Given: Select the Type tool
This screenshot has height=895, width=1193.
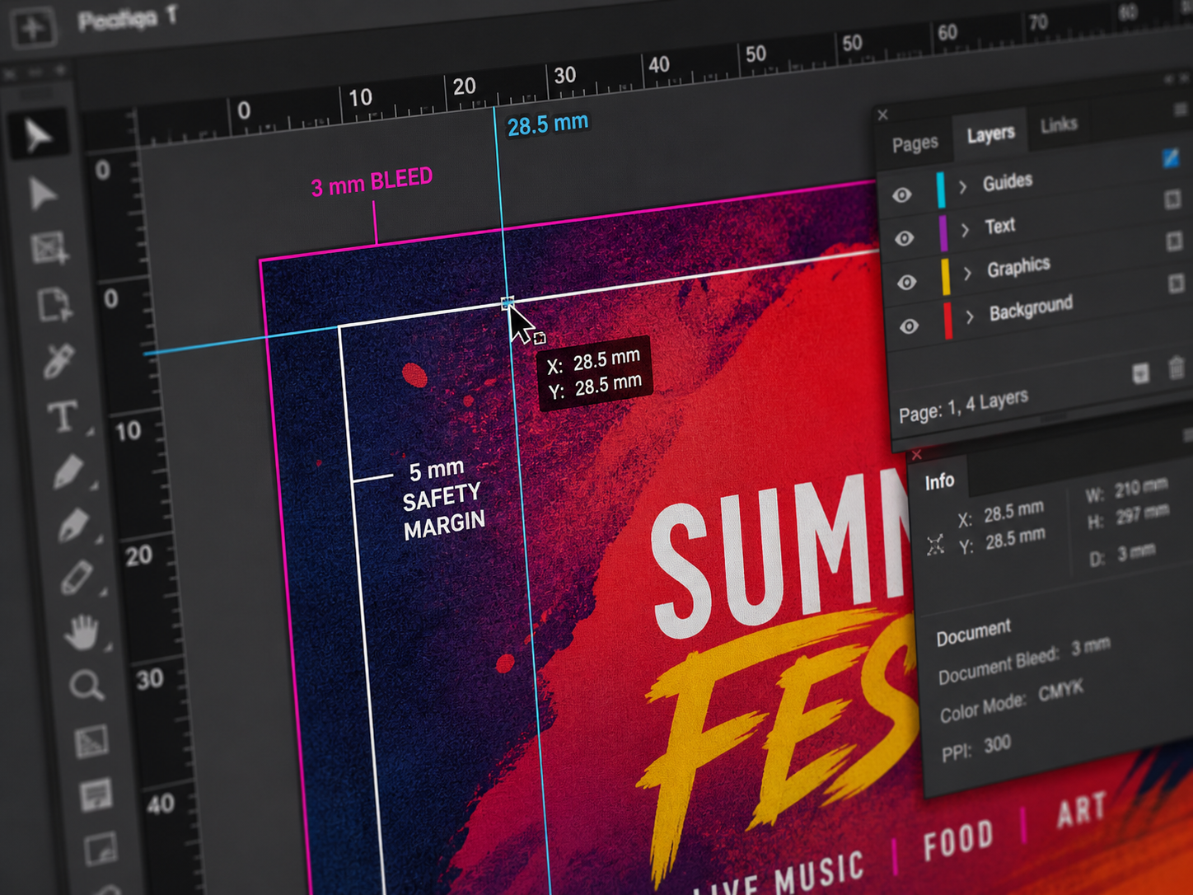Looking at the screenshot, I should pyautogui.click(x=63, y=416).
